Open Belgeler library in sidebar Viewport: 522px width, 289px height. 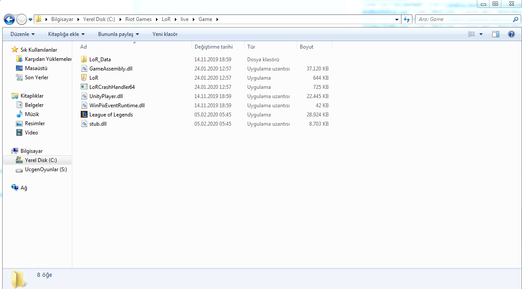34,105
